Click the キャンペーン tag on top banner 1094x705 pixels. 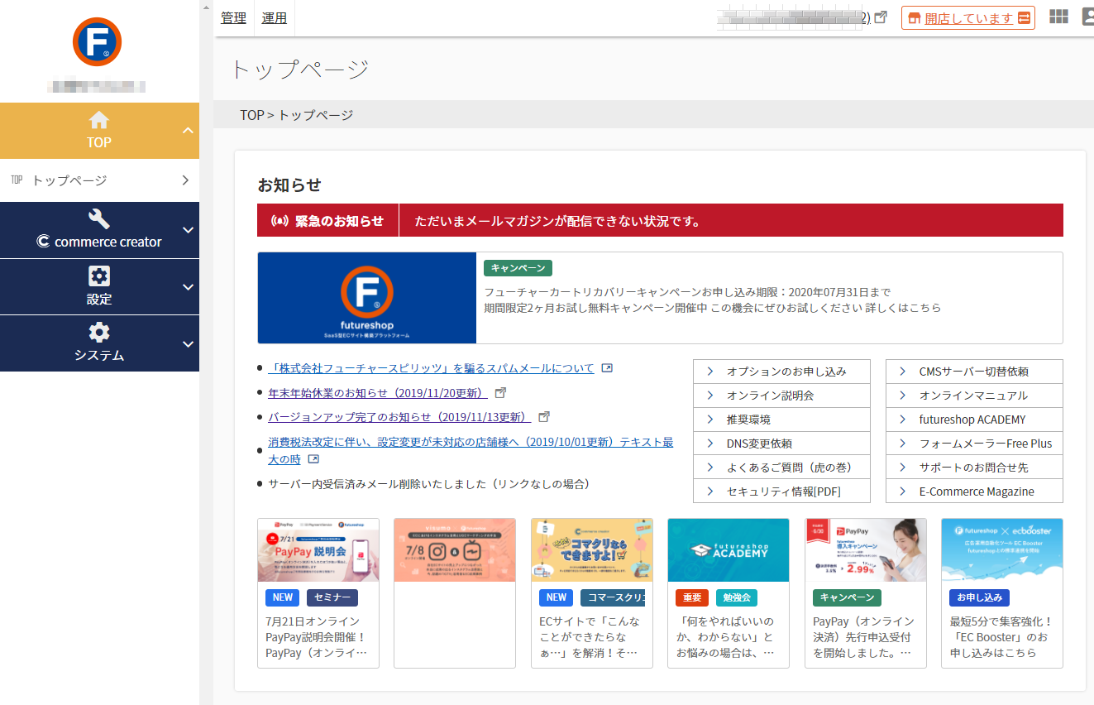[518, 268]
